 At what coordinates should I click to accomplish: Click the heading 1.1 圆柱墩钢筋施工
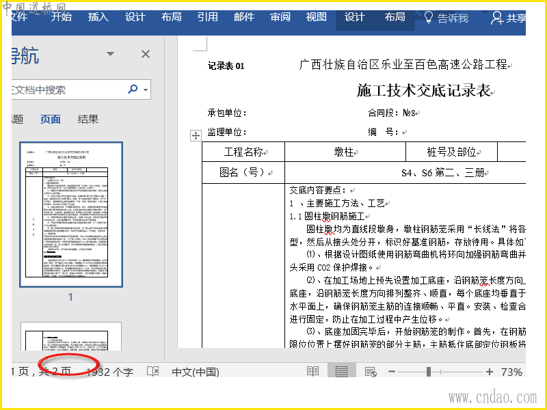point(327,216)
